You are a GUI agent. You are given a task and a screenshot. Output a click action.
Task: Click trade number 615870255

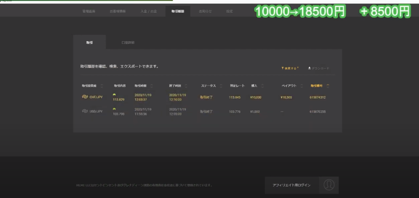click(x=318, y=112)
